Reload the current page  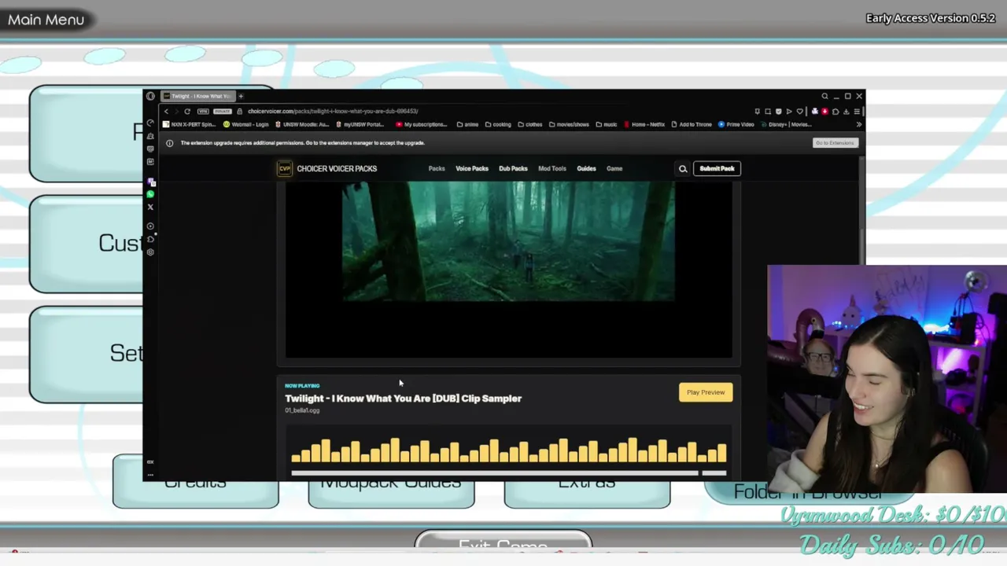pyautogui.click(x=187, y=112)
